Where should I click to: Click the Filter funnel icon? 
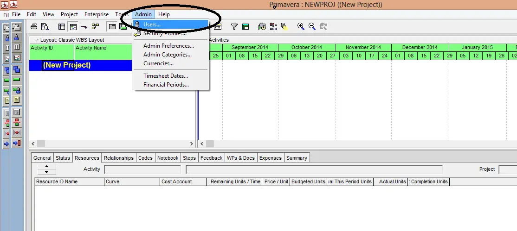tap(234, 27)
